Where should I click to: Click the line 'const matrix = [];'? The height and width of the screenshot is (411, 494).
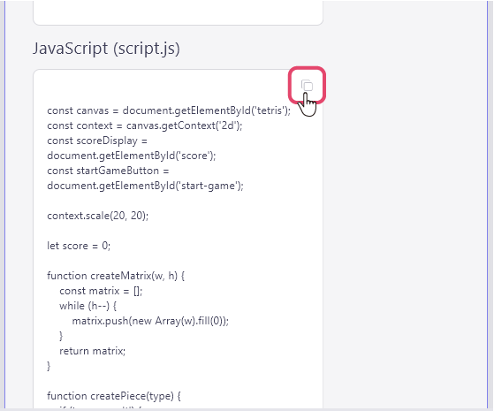(101, 291)
